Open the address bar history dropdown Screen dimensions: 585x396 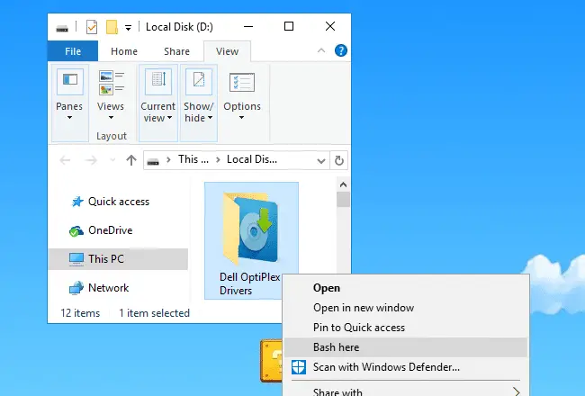coord(321,161)
